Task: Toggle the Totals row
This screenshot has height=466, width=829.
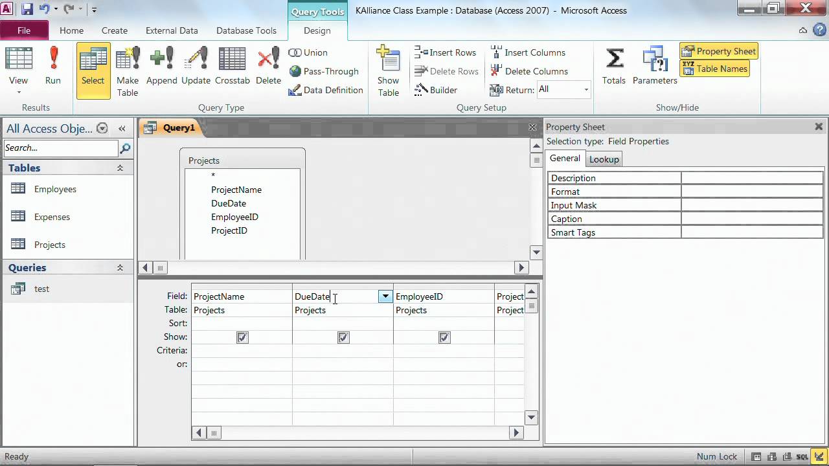Action: point(614,67)
